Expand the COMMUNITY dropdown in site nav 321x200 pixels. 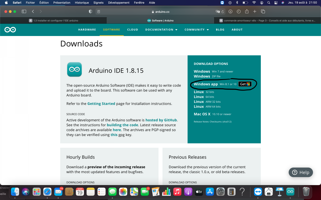[x=197, y=30]
